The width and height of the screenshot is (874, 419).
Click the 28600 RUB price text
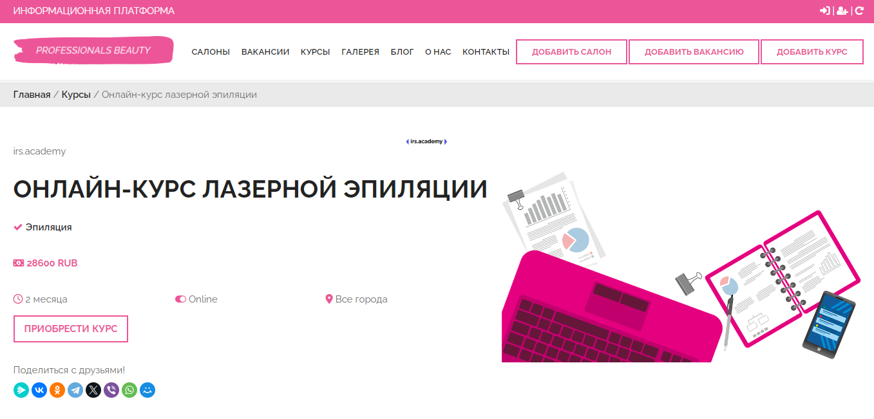[x=52, y=263]
